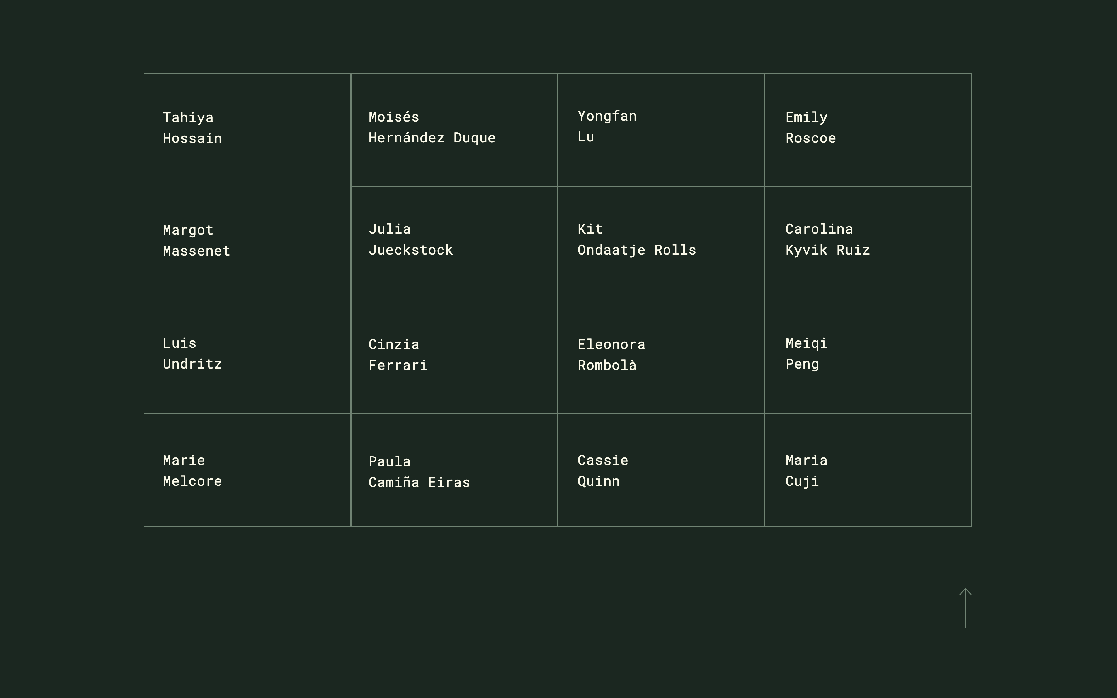The width and height of the screenshot is (1117, 698).
Task: Click the scroll-to-top arrow icon
Action: [x=965, y=608]
